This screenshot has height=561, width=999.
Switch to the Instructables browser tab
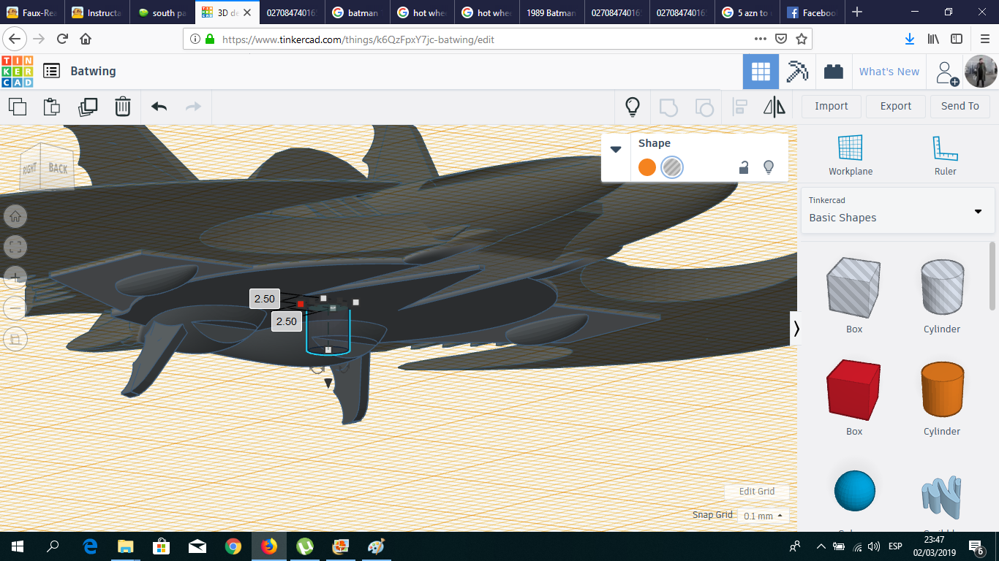point(97,12)
